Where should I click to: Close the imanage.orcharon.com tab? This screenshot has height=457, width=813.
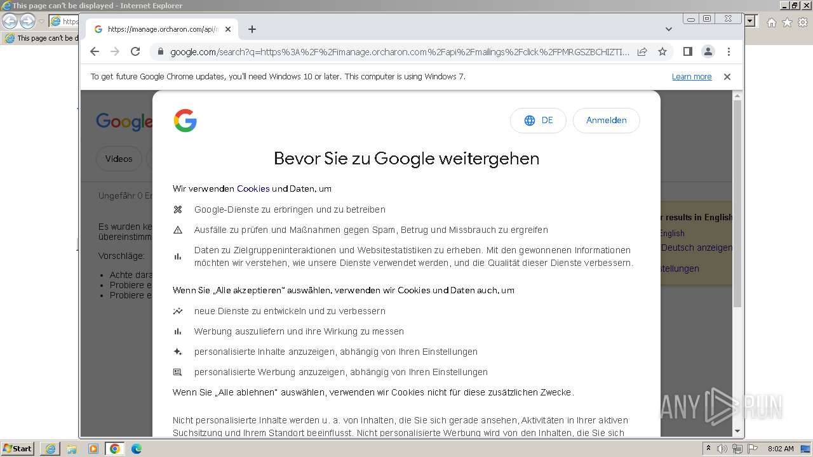[x=228, y=29]
